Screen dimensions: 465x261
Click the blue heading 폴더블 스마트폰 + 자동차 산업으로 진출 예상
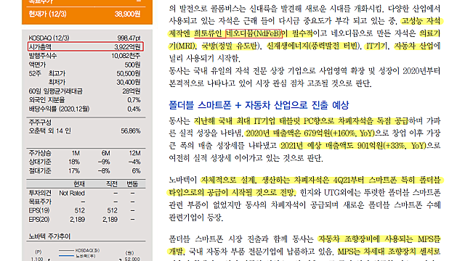(x=259, y=105)
